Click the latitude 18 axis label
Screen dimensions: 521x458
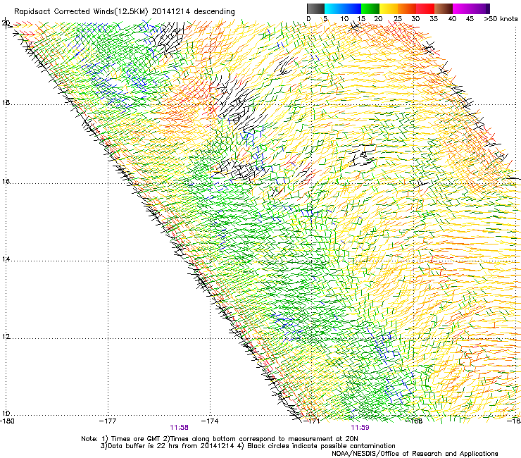tap(6, 103)
